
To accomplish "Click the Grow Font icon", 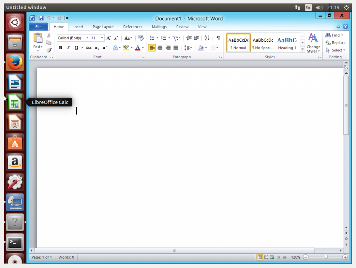I will pyautogui.click(x=108, y=38).
